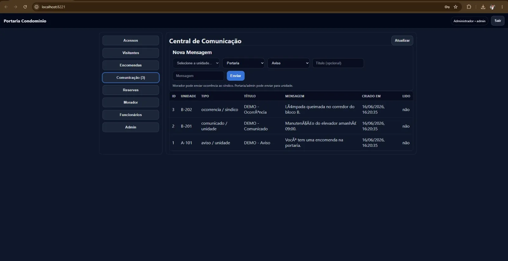
Task: Open the Reservas section
Action: click(130, 90)
